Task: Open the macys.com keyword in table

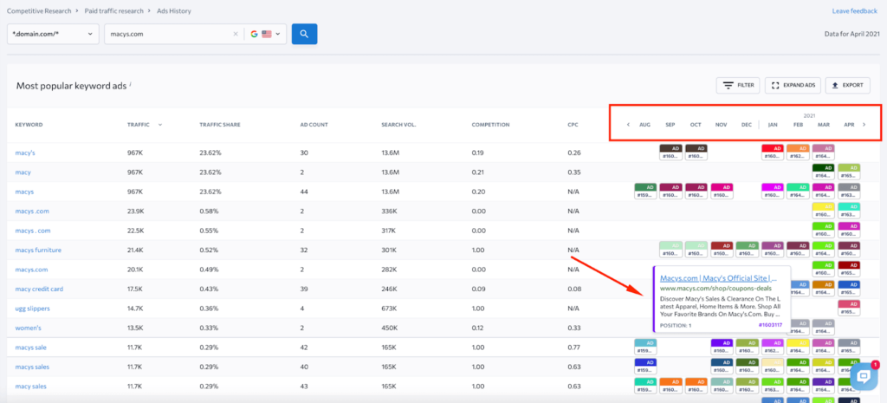Action: pyautogui.click(x=31, y=270)
